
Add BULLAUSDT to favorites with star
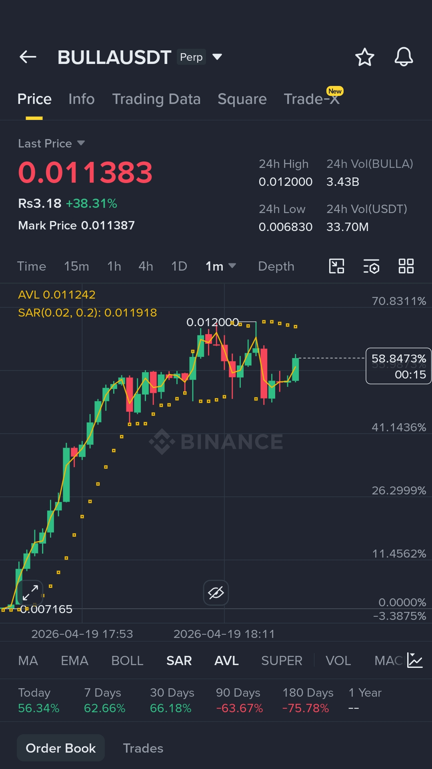[x=364, y=57]
